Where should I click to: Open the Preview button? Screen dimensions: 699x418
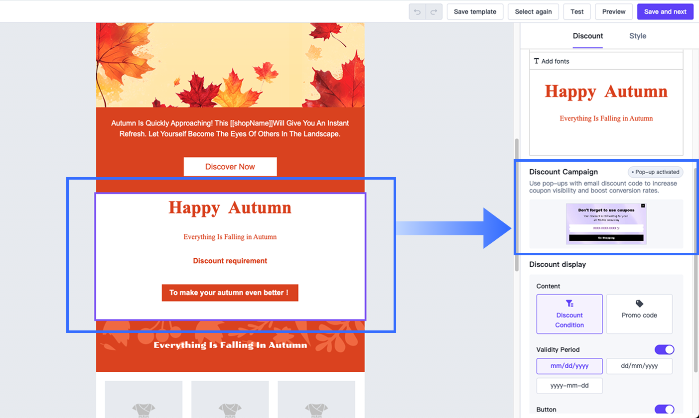pyautogui.click(x=614, y=11)
